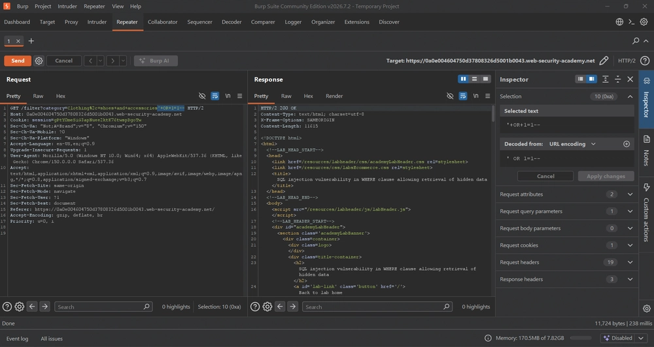Click the Cancel button in Repeater toolbar
Image resolution: width=654 pixels, height=347 pixels.
64,61
